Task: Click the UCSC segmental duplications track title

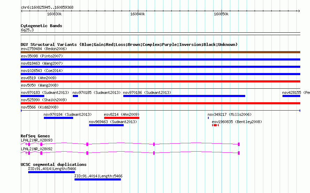Action: pos(54,164)
